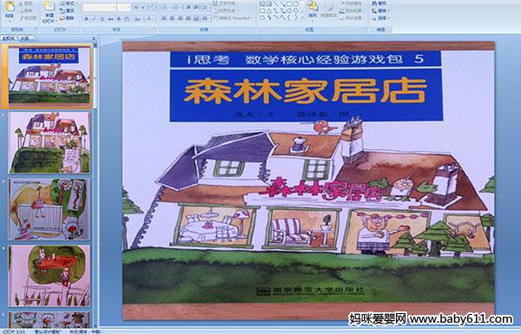
Task: Toggle Bold formatting in font group
Action: [86, 19]
